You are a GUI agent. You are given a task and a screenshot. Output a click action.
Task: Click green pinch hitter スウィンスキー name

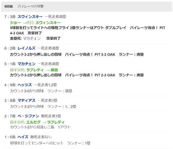pos(48,23)
